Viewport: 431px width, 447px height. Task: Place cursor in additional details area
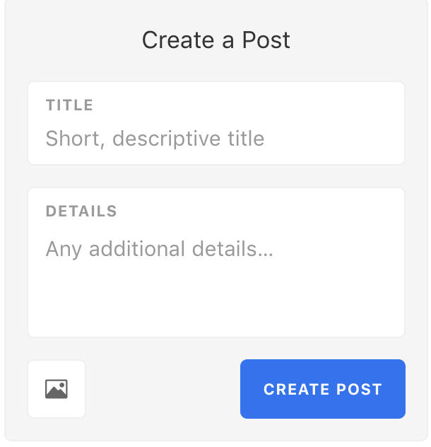(216, 262)
